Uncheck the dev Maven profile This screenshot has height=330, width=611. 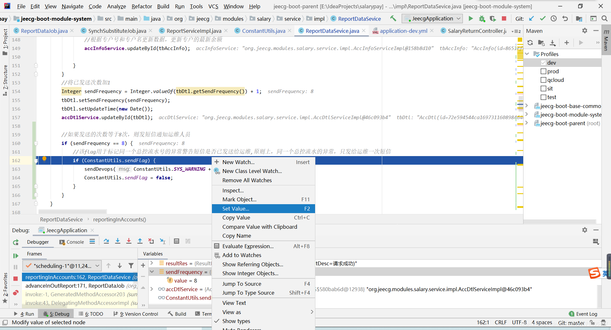point(543,62)
